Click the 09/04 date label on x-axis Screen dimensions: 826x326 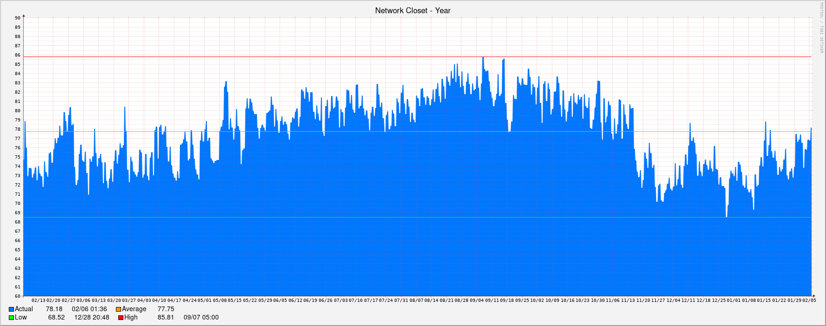coord(477,300)
